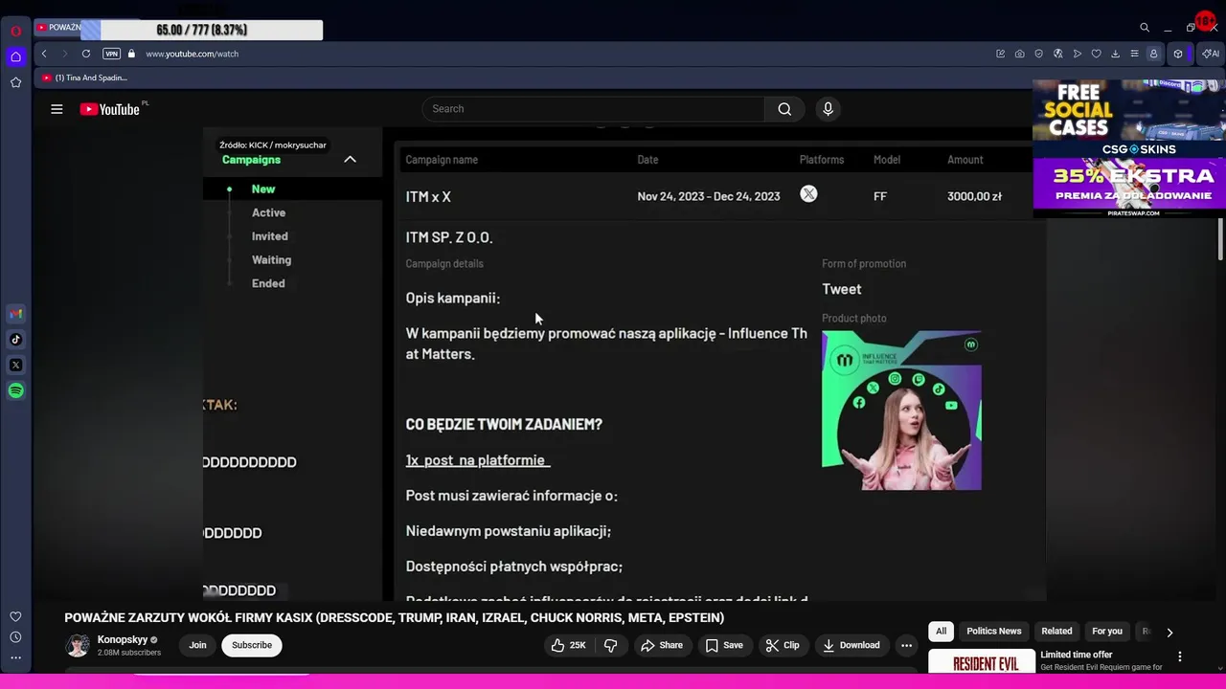Open Spotify from the Opera sidebar
Image resolution: width=1226 pixels, height=689 pixels.
coord(15,390)
